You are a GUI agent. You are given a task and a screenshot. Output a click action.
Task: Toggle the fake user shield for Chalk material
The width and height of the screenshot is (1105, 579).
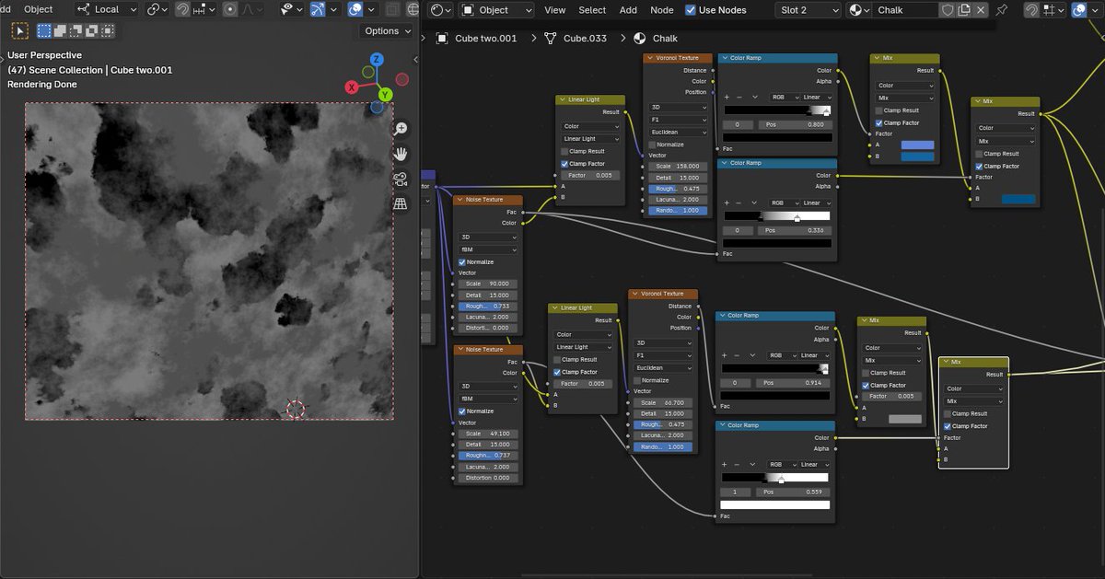[947, 9]
